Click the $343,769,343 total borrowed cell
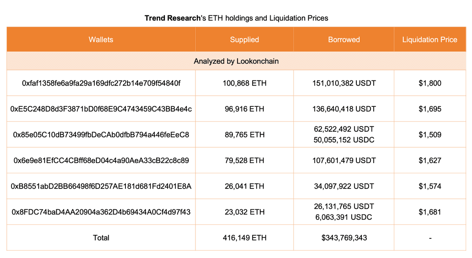This screenshot has height=258, width=472. click(344, 238)
